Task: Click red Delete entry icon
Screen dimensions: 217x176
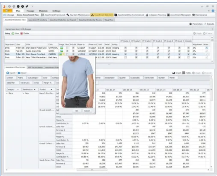Action: point(21,33)
